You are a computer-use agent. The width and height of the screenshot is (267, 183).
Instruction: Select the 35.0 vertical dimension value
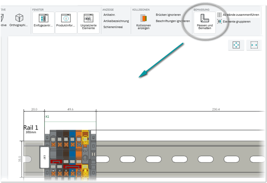coord(20,159)
